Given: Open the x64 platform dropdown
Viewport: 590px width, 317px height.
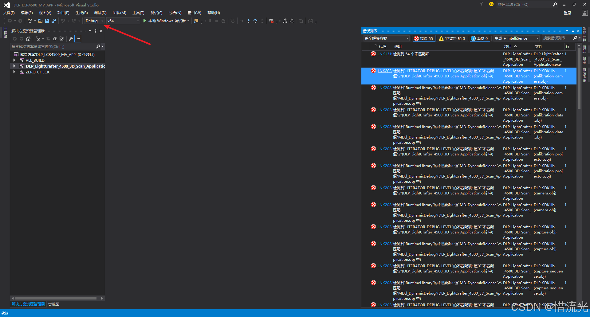Looking at the screenshot, I should click(123, 21).
